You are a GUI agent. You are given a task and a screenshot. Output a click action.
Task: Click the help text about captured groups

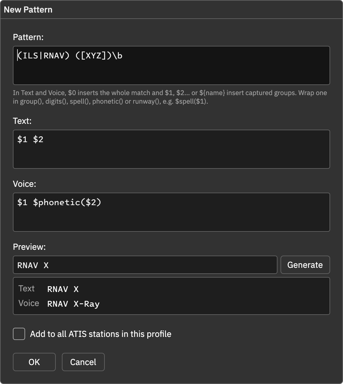point(170,97)
